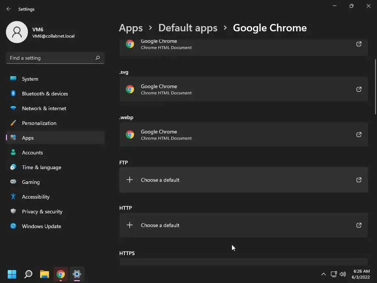Viewport: 377px width, 283px height.
Task: Click the search magnifier in Find a setting
Action: 98,58
